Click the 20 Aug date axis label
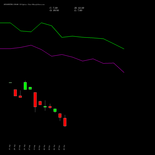155x155 pixels. tap(15, 147)
